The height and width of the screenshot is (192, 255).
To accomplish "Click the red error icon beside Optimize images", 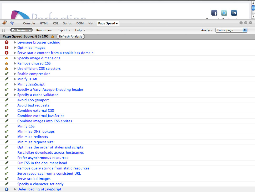I will pos(7,47).
